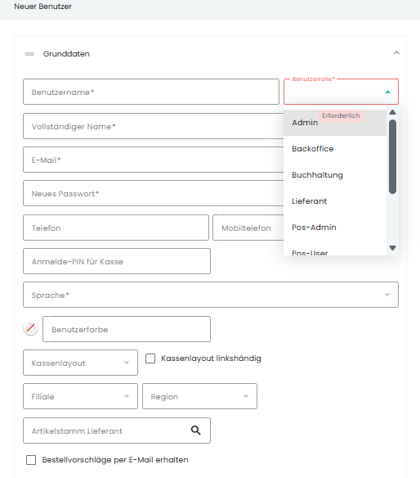
Task: Open the user color picker circle
Action: [x=31, y=328]
